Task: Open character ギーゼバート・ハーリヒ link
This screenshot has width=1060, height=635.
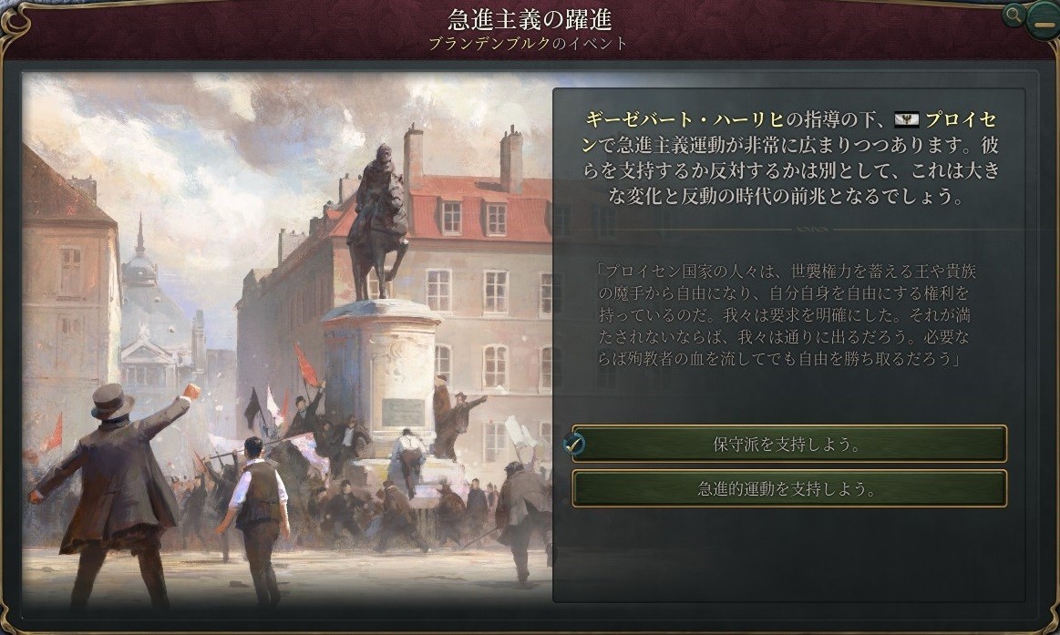Action: (684, 120)
